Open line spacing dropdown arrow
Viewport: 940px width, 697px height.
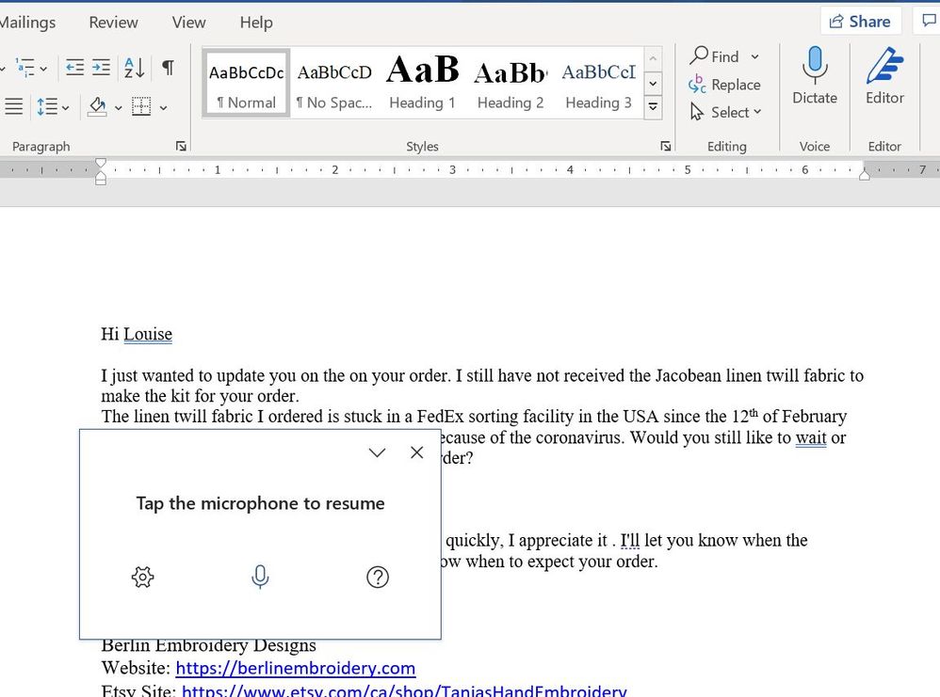tap(65, 108)
